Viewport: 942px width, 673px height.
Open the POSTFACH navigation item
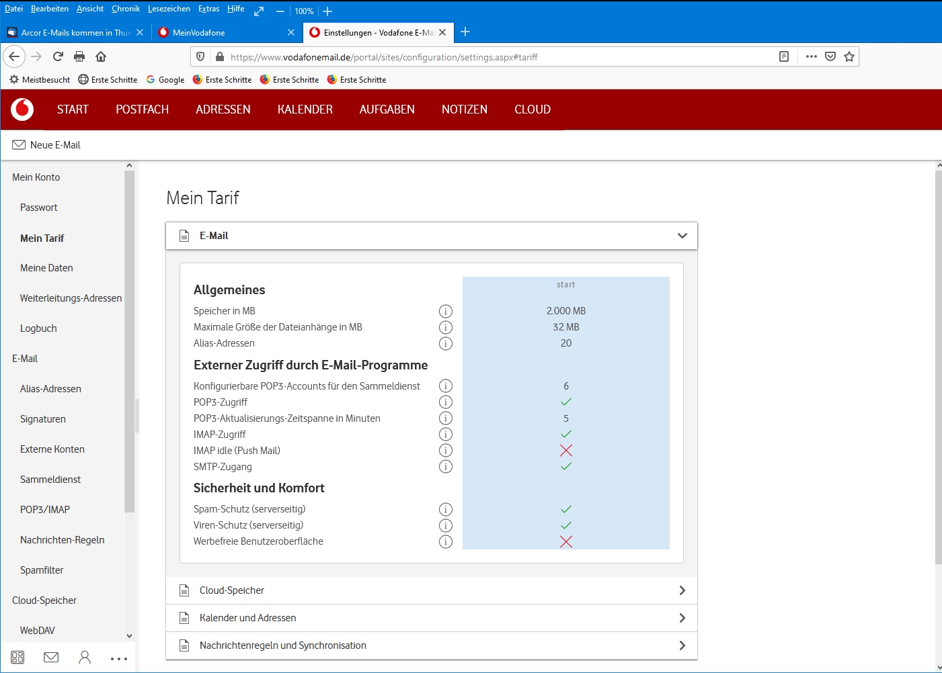142,109
